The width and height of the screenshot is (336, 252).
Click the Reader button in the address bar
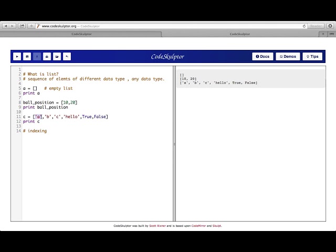[x=316, y=26]
